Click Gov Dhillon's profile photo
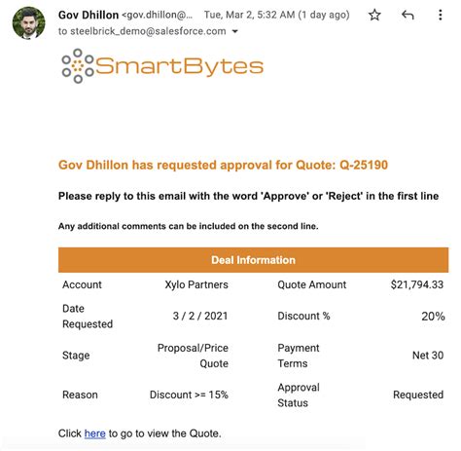Viewport: 461px width, 451px height. point(29,23)
